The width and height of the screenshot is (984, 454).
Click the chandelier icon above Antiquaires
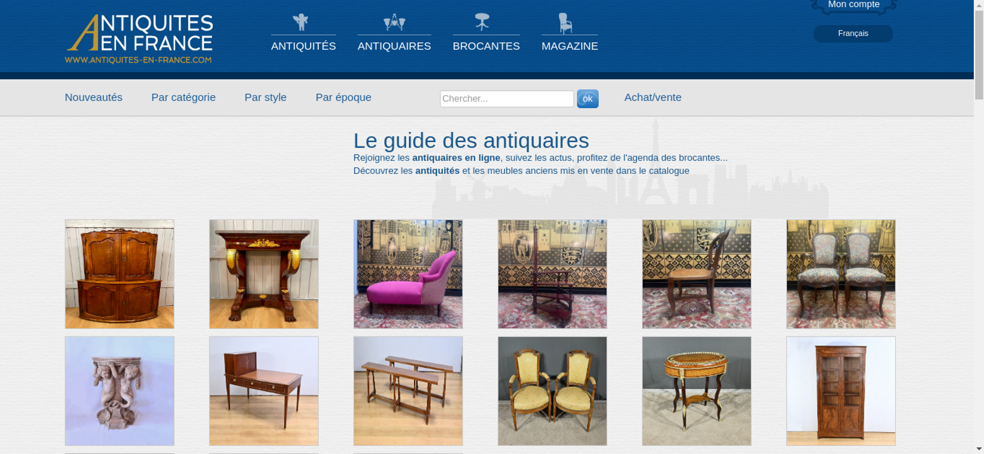pos(394,22)
